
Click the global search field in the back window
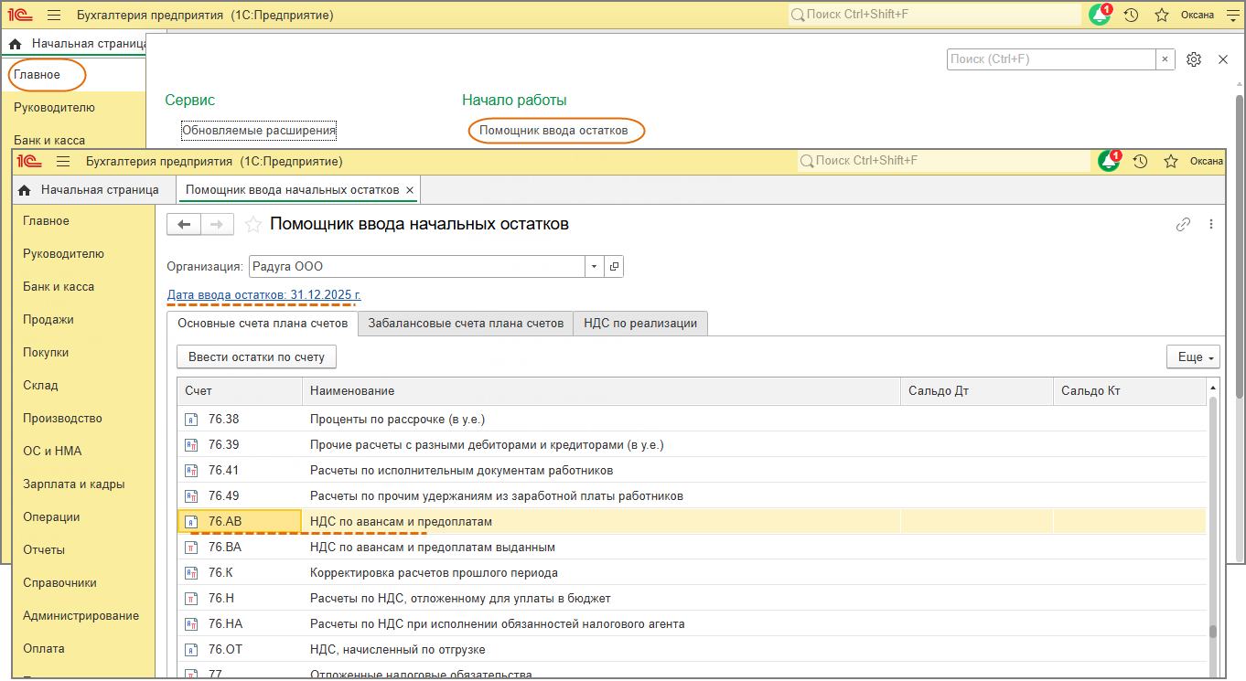(x=935, y=15)
